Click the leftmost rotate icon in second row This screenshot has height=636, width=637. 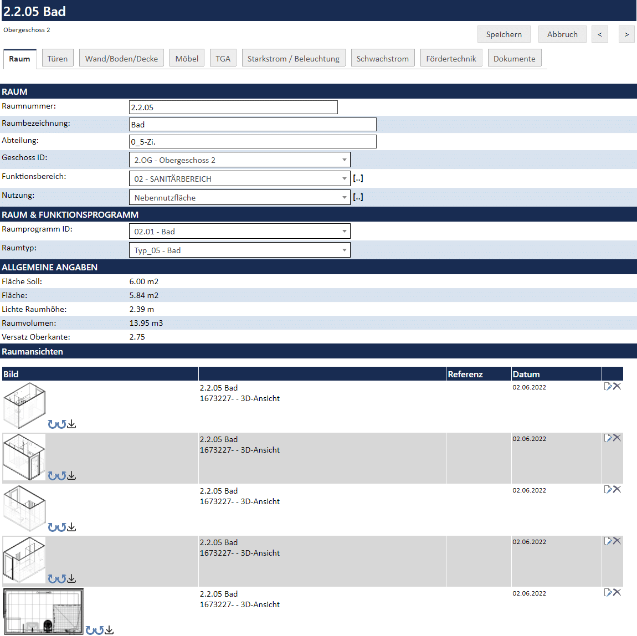pos(52,476)
